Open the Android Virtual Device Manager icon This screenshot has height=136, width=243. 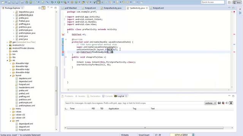coord(31,2)
